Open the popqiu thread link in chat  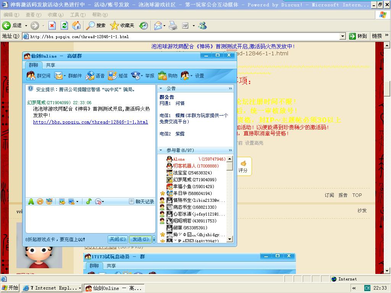[90, 122]
